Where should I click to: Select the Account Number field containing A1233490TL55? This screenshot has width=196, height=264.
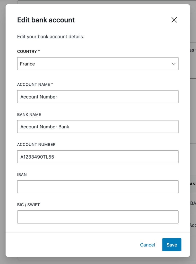98,157
